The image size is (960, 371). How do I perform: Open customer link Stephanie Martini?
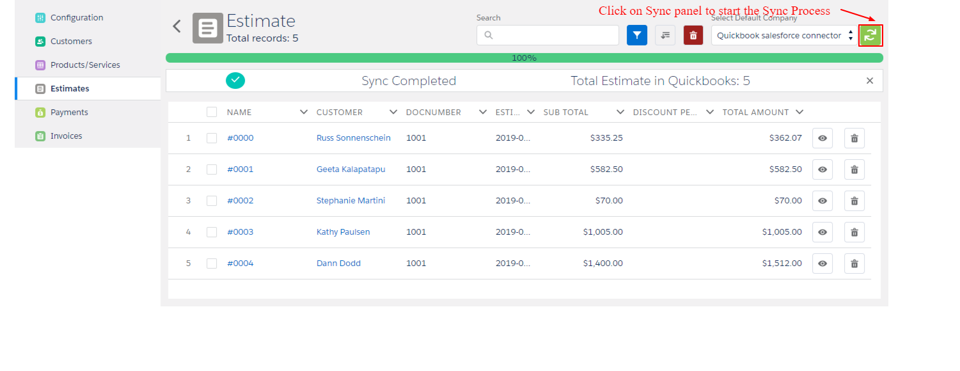pyautogui.click(x=351, y=201)
